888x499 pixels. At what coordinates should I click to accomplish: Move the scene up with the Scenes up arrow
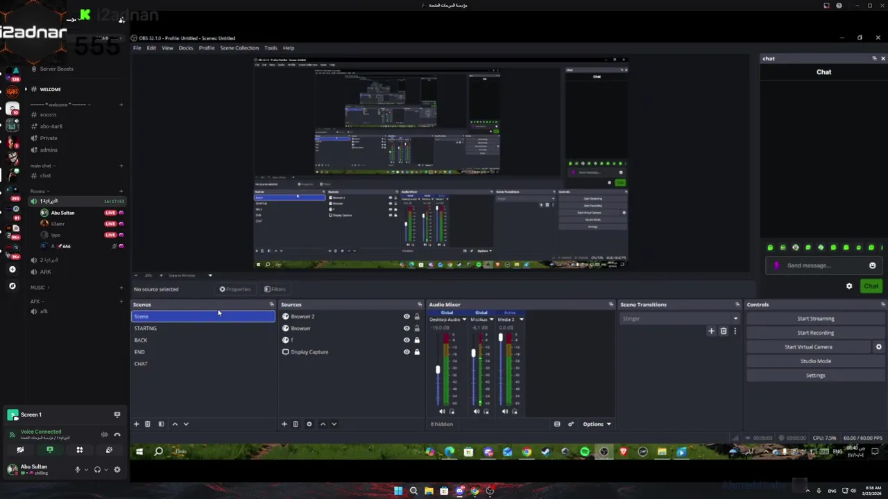click(x=175, y=424)
